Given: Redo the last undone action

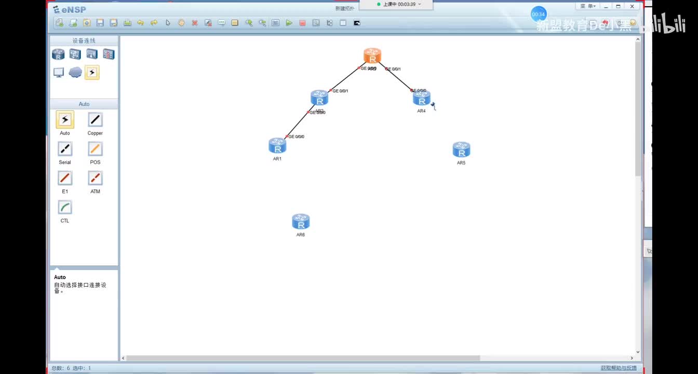Looking at the screenshot, I should [x=154, y=23].
